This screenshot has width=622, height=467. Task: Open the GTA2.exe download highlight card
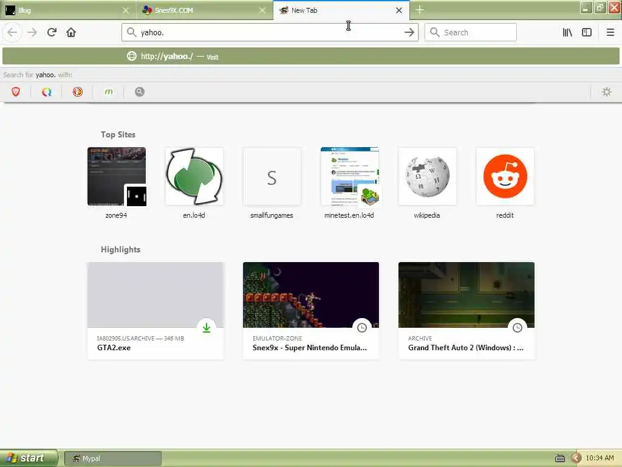pyautogui.click(x=155, y=311)
